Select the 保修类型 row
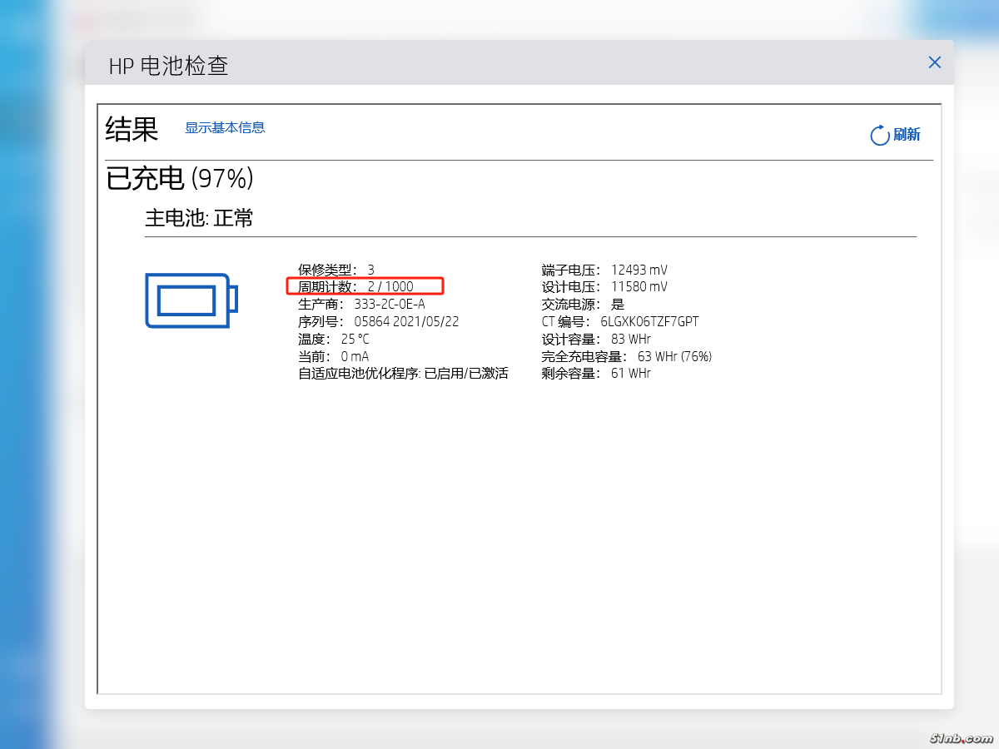The width and height of the screenshot is (999, 749). tap(336, 270)
